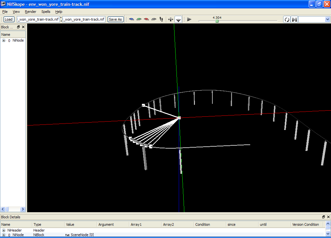Image resolution: width=331 pixels, height=238 pixels.
Task: Play the animation
Action: tap(189, 19)
